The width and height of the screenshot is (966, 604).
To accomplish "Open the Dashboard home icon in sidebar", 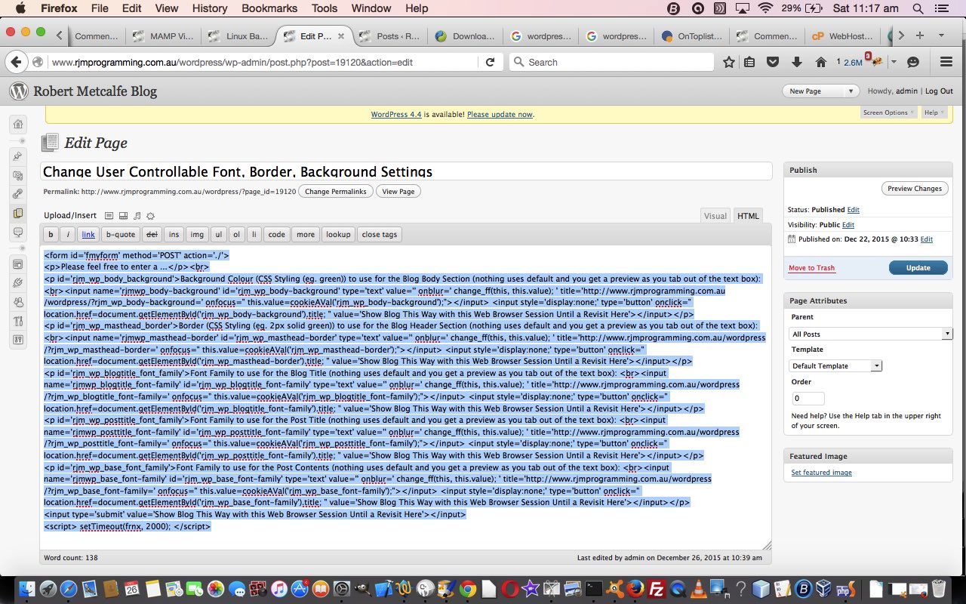I will (18, 125).
